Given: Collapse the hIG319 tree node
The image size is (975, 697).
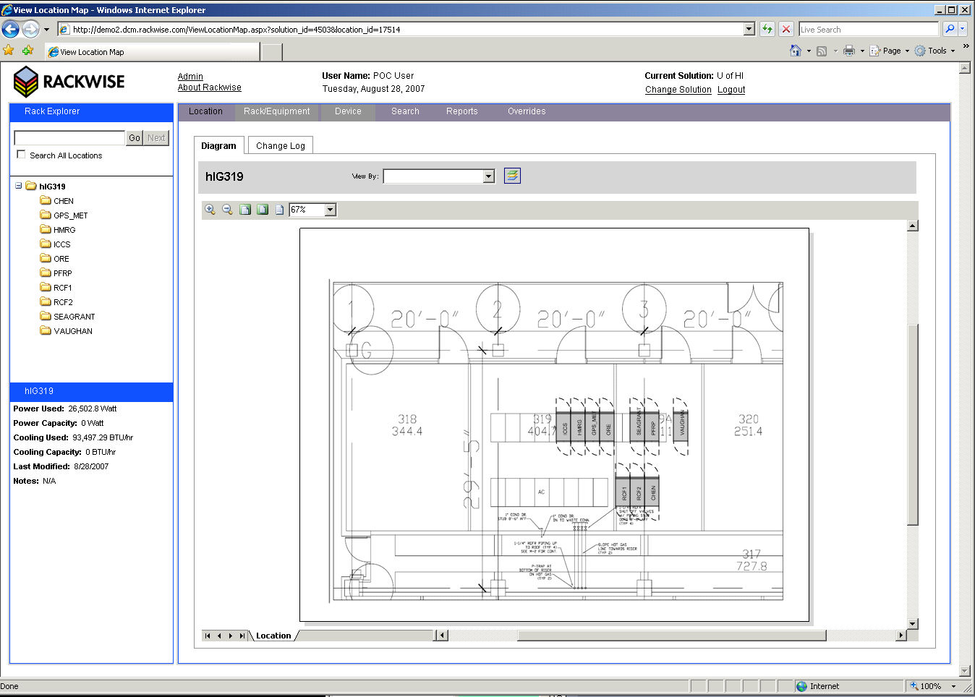Looking at the screenshot, I should tap(18, 186).
